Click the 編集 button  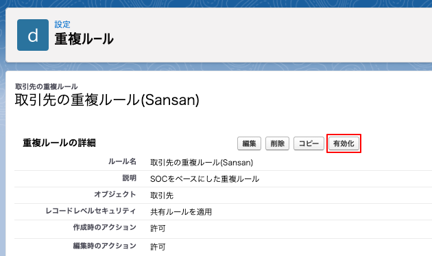(249, 143)
